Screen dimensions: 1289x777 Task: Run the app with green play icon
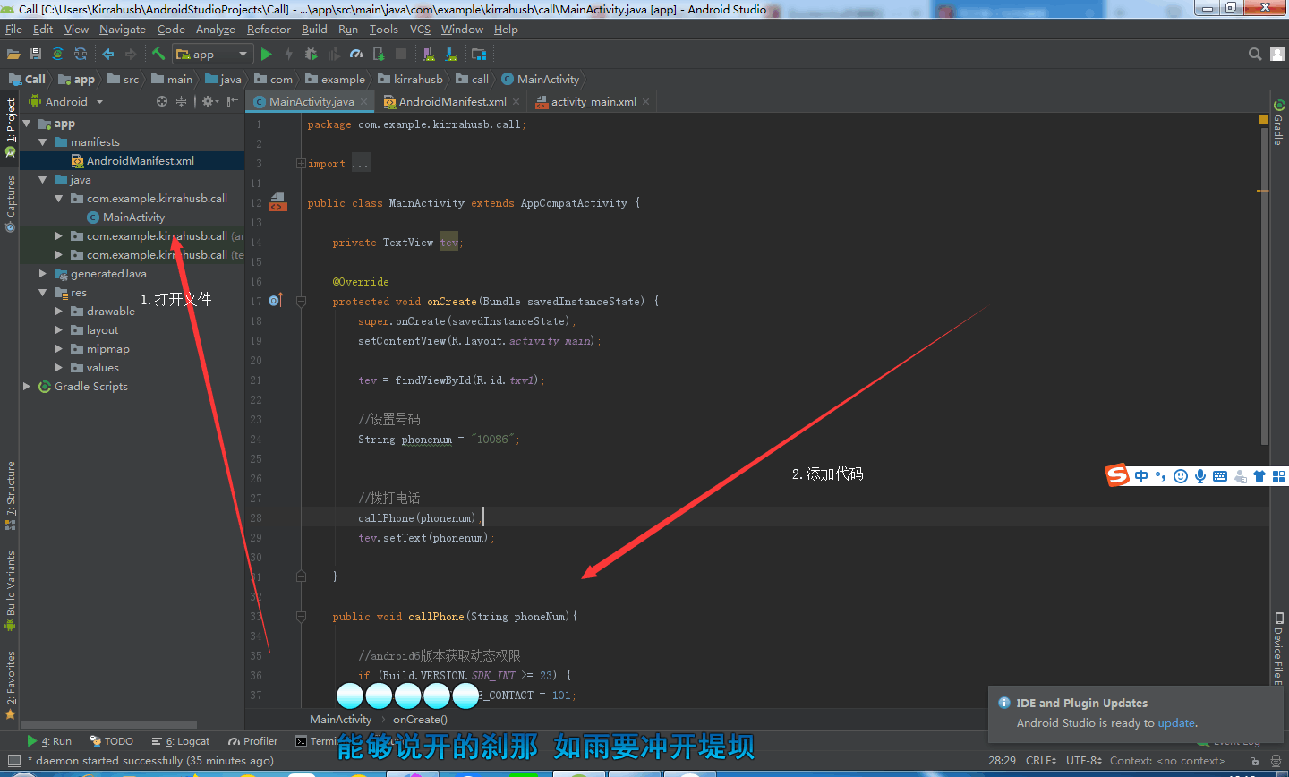coord(267,55)
